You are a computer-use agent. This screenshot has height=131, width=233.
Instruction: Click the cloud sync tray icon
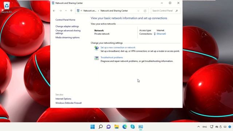(217, 127)
